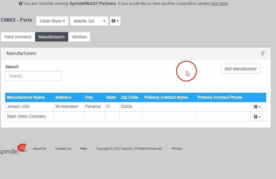
Task: Open the Help footer link
Action: click(83, 149)
